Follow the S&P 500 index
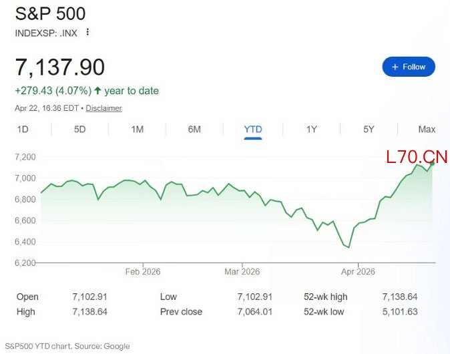 [x=409, y=67]
